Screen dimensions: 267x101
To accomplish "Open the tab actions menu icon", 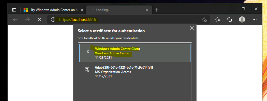I will point(14,10).
